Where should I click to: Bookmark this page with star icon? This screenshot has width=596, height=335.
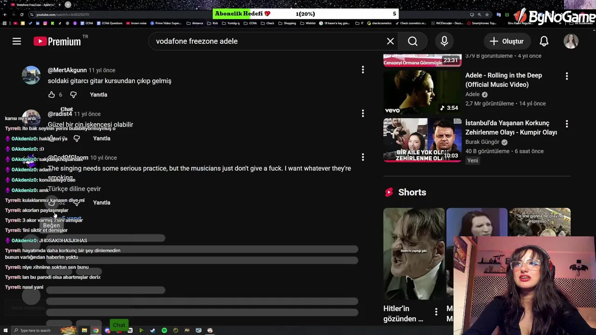click(487, 14)
